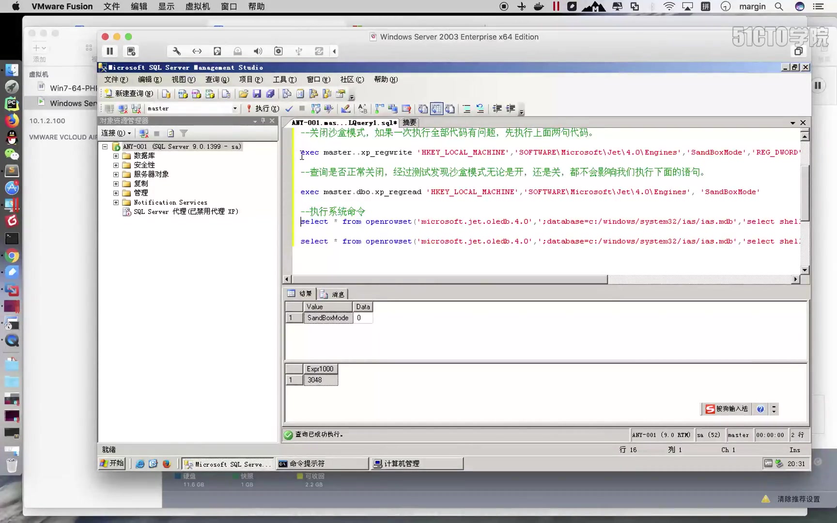Open VM settings wrench icon
Image resolution: width=837 pixels, height=523 pixels.
(177, 51)
